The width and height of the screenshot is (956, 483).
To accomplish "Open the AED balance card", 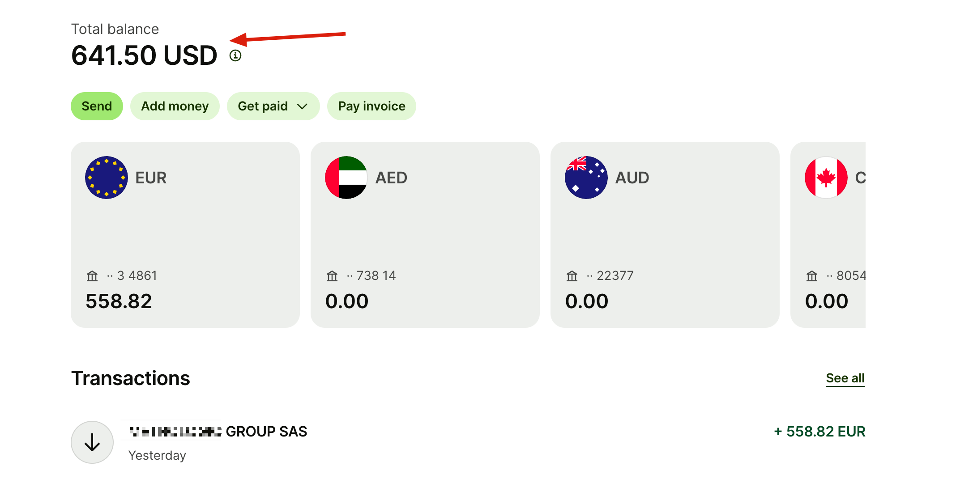I will (x=425, y=235).
